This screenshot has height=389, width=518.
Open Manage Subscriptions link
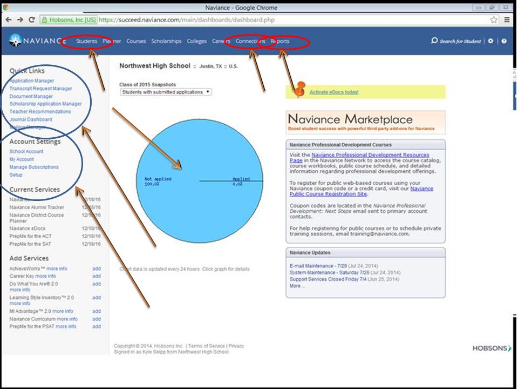coord(34,167)
